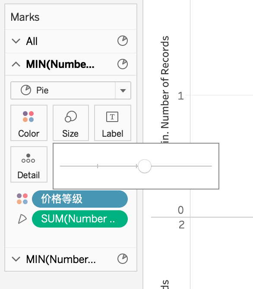Click the Marks panel title

[25, 17]
